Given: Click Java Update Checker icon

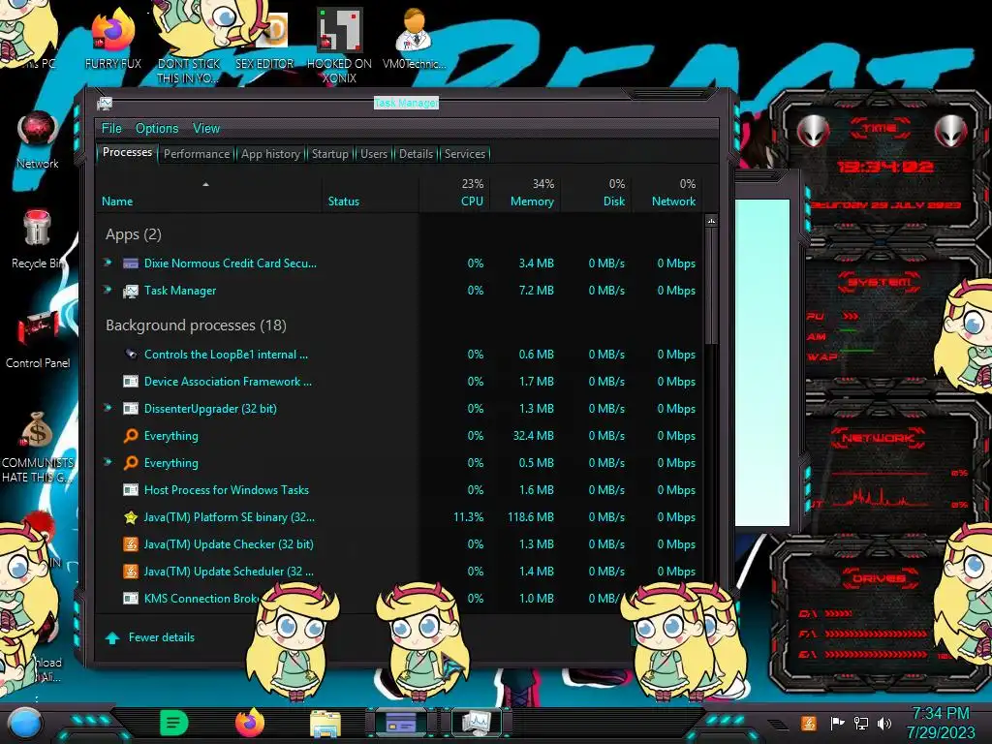Looking at the screenshot, I should (x=131, y=544).
